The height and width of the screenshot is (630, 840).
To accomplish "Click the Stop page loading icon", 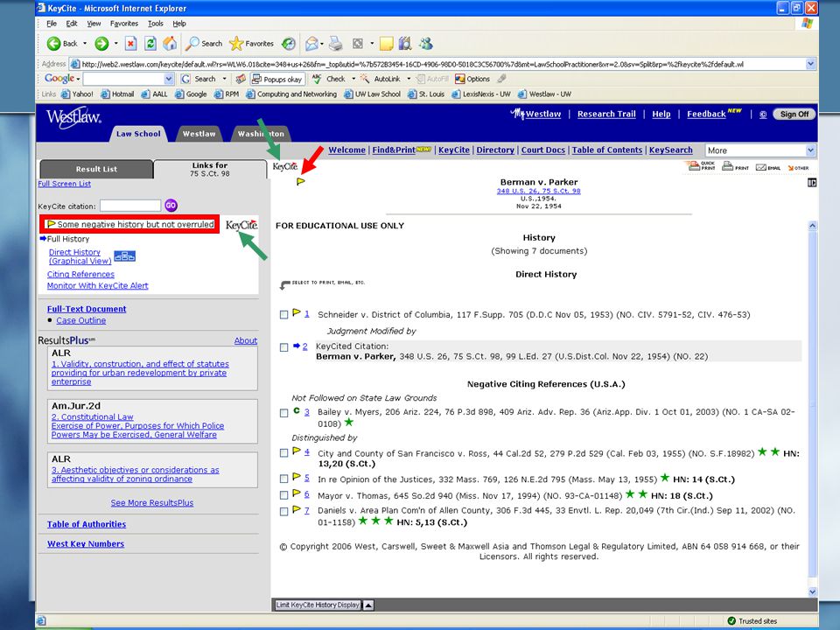I will tap(130, 44).
